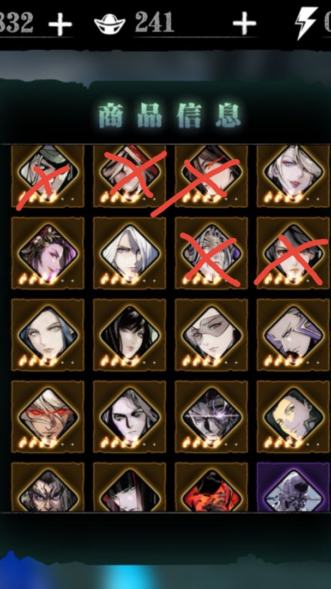The image size is (331, 589).
Task: Choose white-haired blue-eyed character portrait
Action: [130, 253]
